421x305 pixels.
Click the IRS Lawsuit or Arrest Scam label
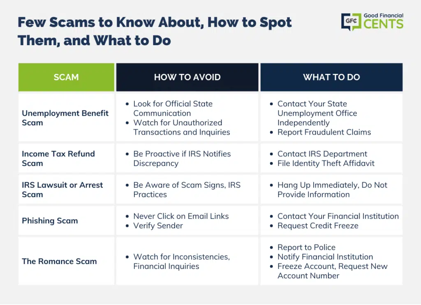[x=62, y=190]
